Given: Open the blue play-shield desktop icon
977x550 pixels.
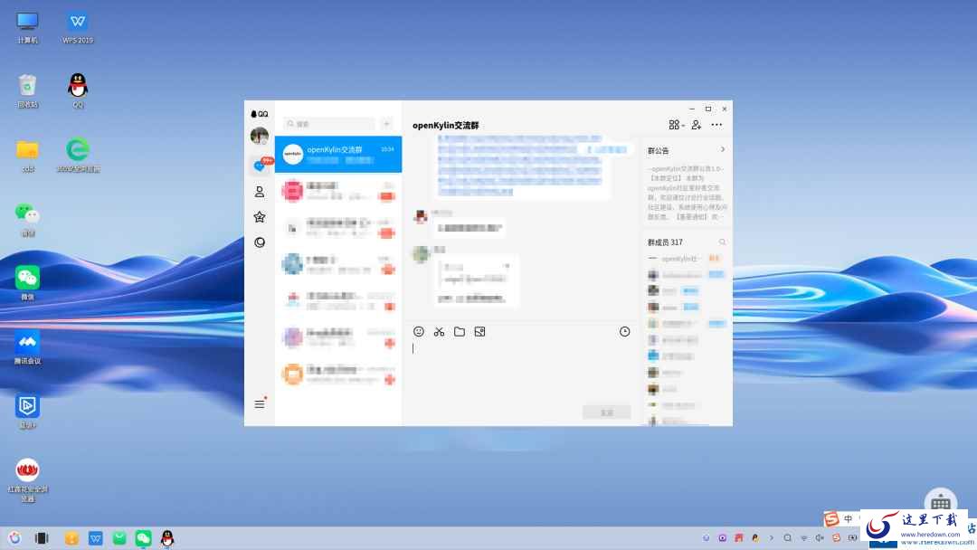Looking at the screenshot, I should [x=27, y=412].
